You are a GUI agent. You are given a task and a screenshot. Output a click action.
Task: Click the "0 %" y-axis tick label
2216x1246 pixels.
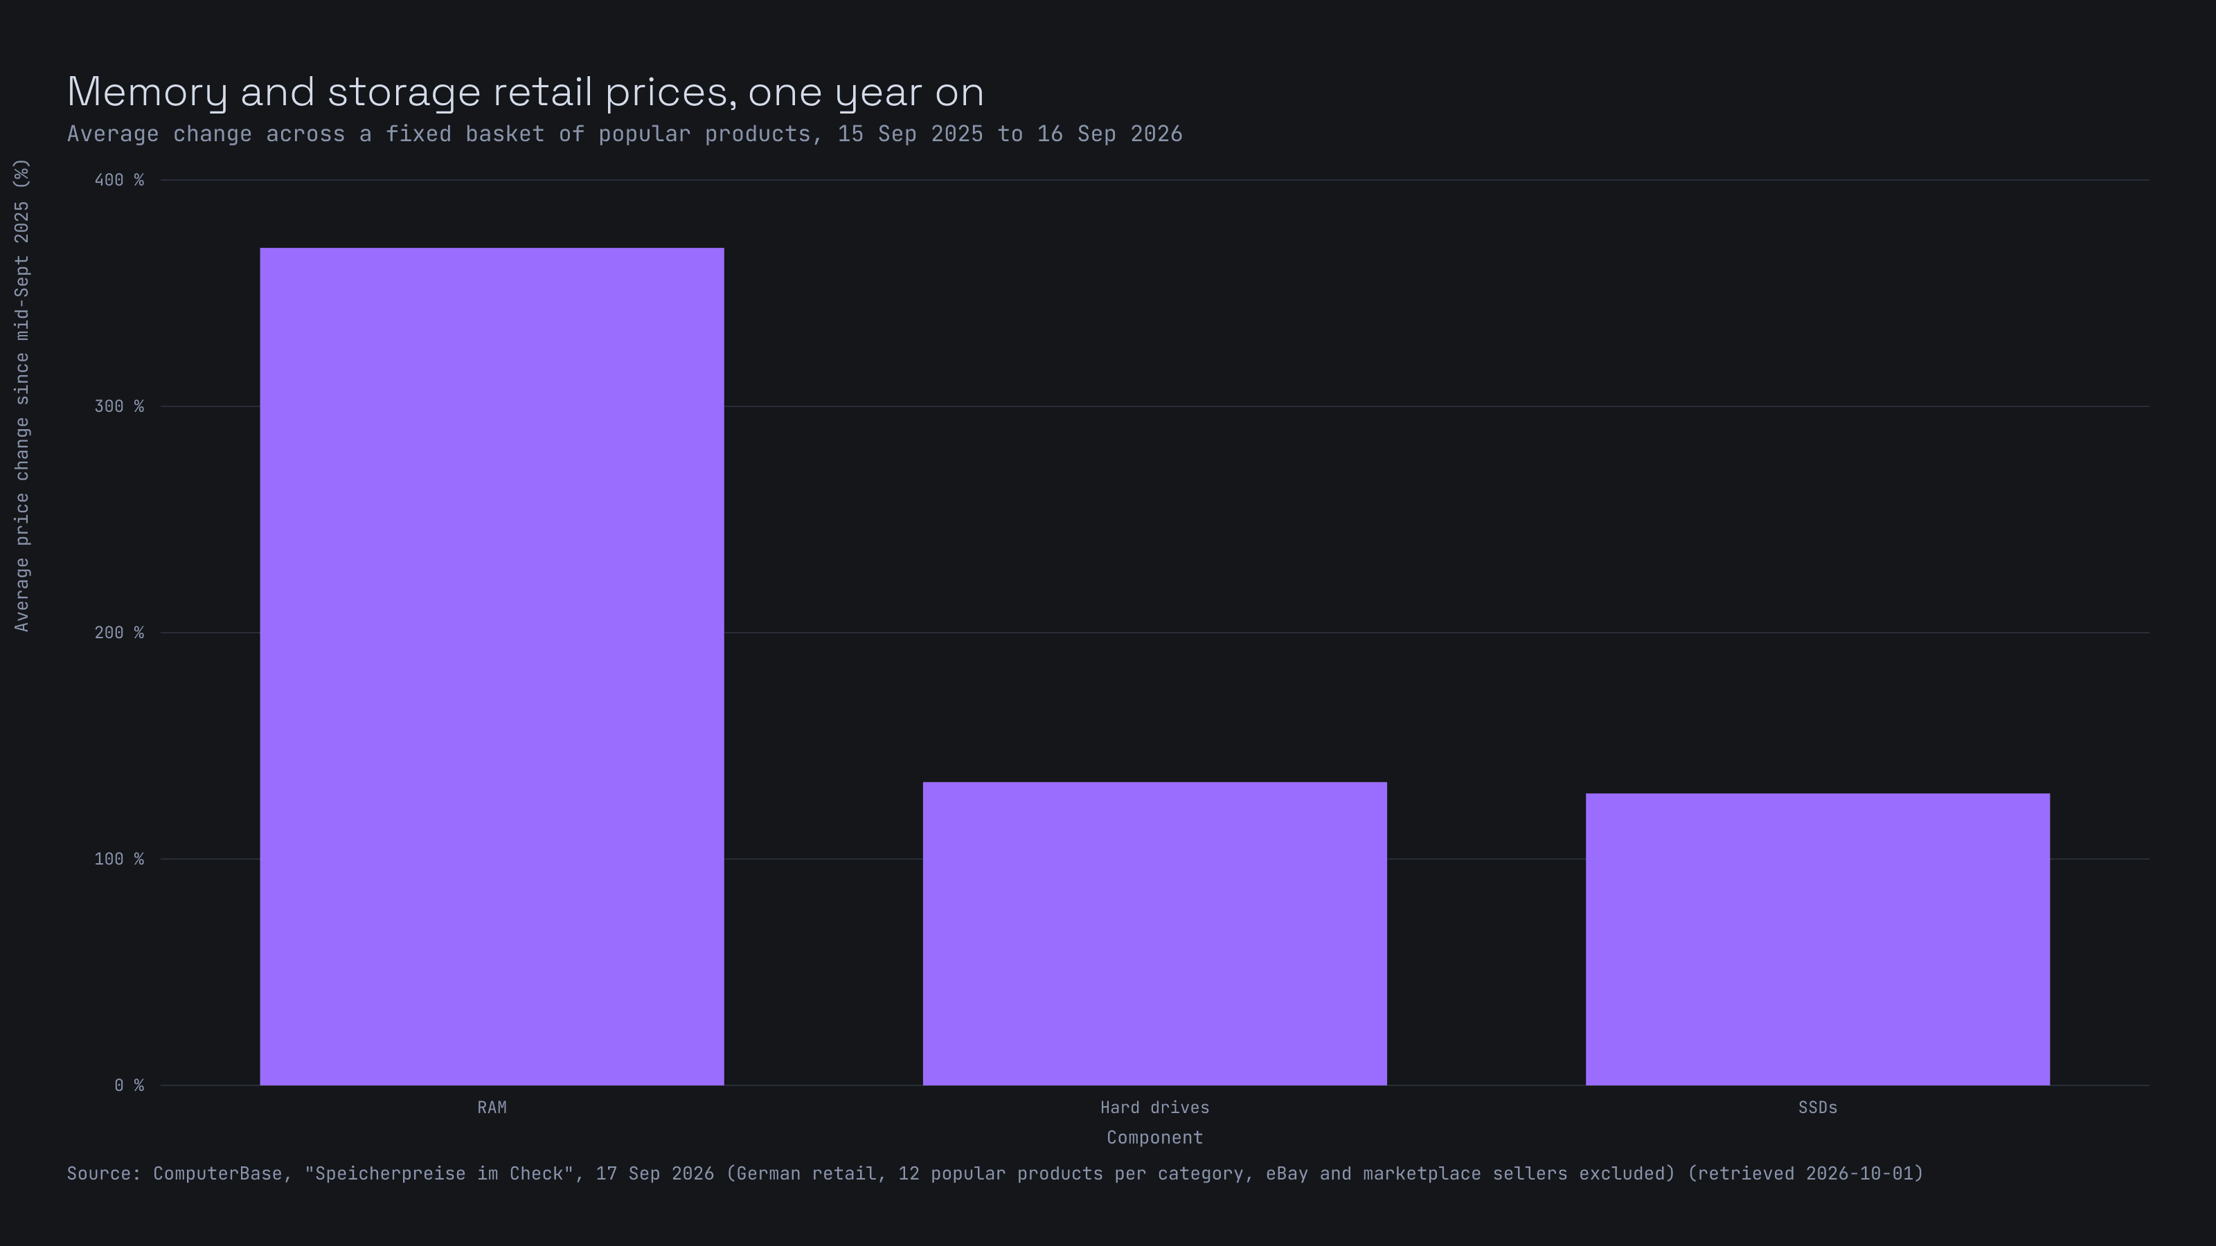click(x=129, y=1085)
